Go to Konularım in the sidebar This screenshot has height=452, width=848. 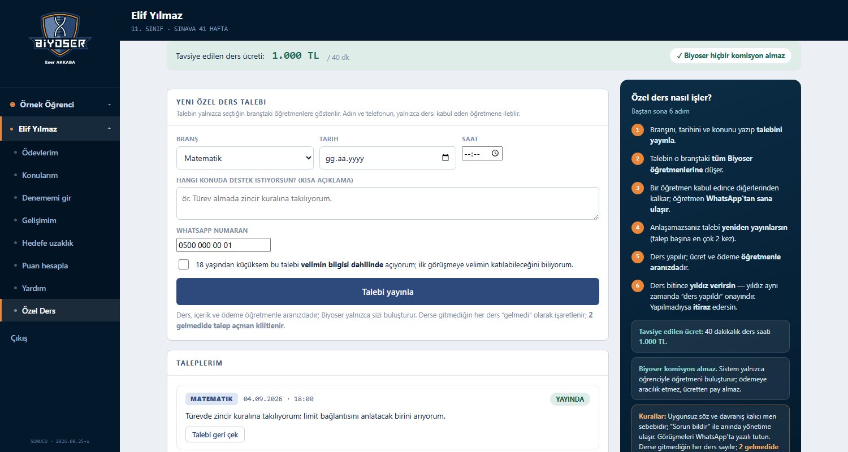coord(60,175)
